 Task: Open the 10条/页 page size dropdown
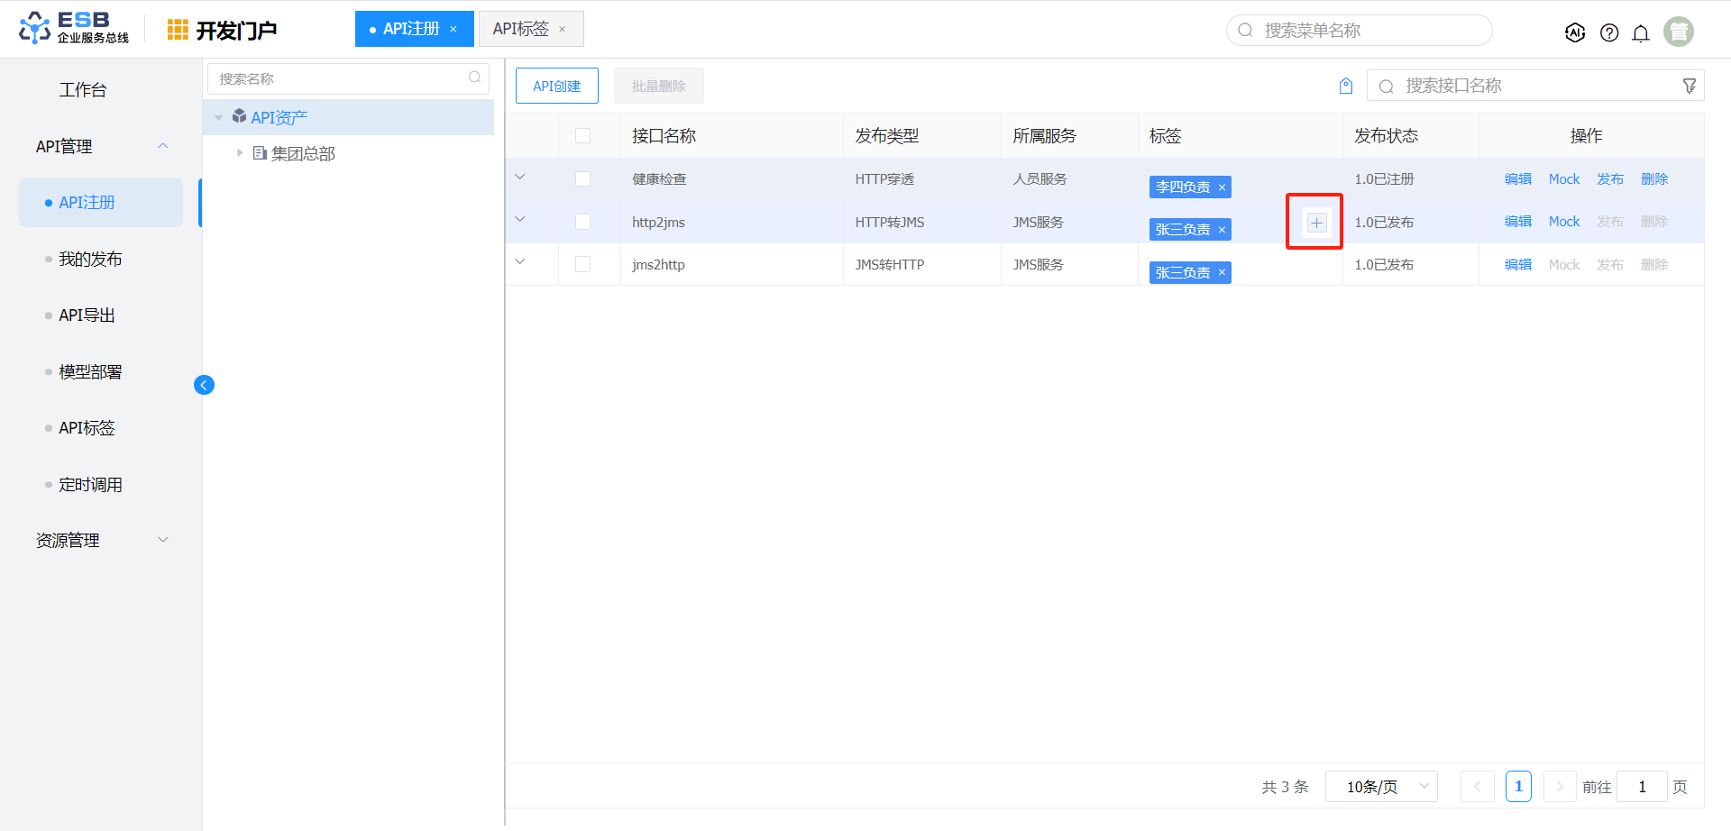click(x=1380, y=787)
